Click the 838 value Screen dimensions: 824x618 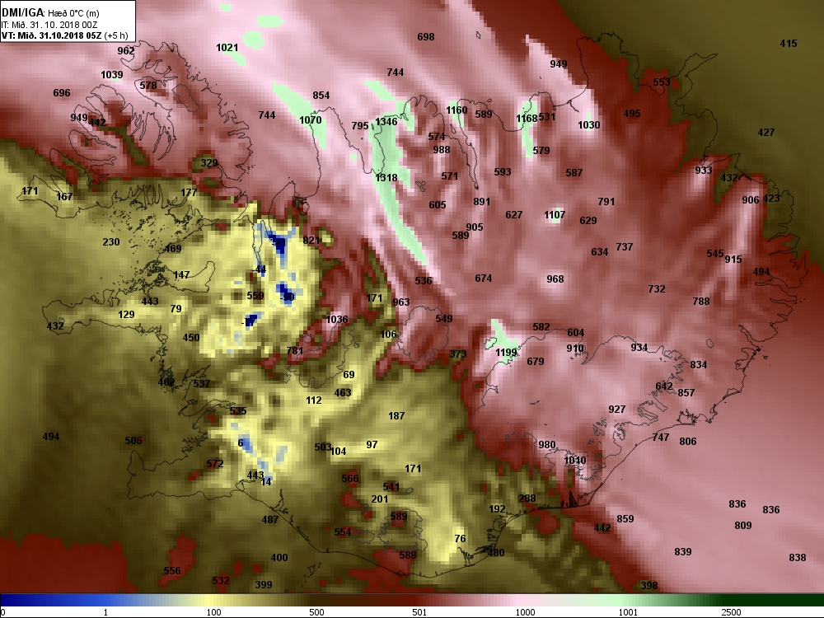[797, 558]
